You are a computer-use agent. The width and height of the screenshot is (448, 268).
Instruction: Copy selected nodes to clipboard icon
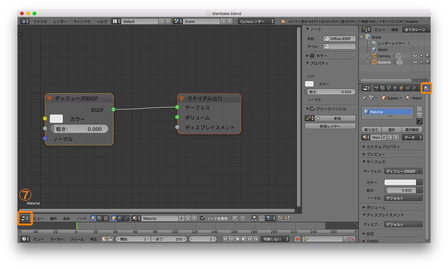click(281, 218)
